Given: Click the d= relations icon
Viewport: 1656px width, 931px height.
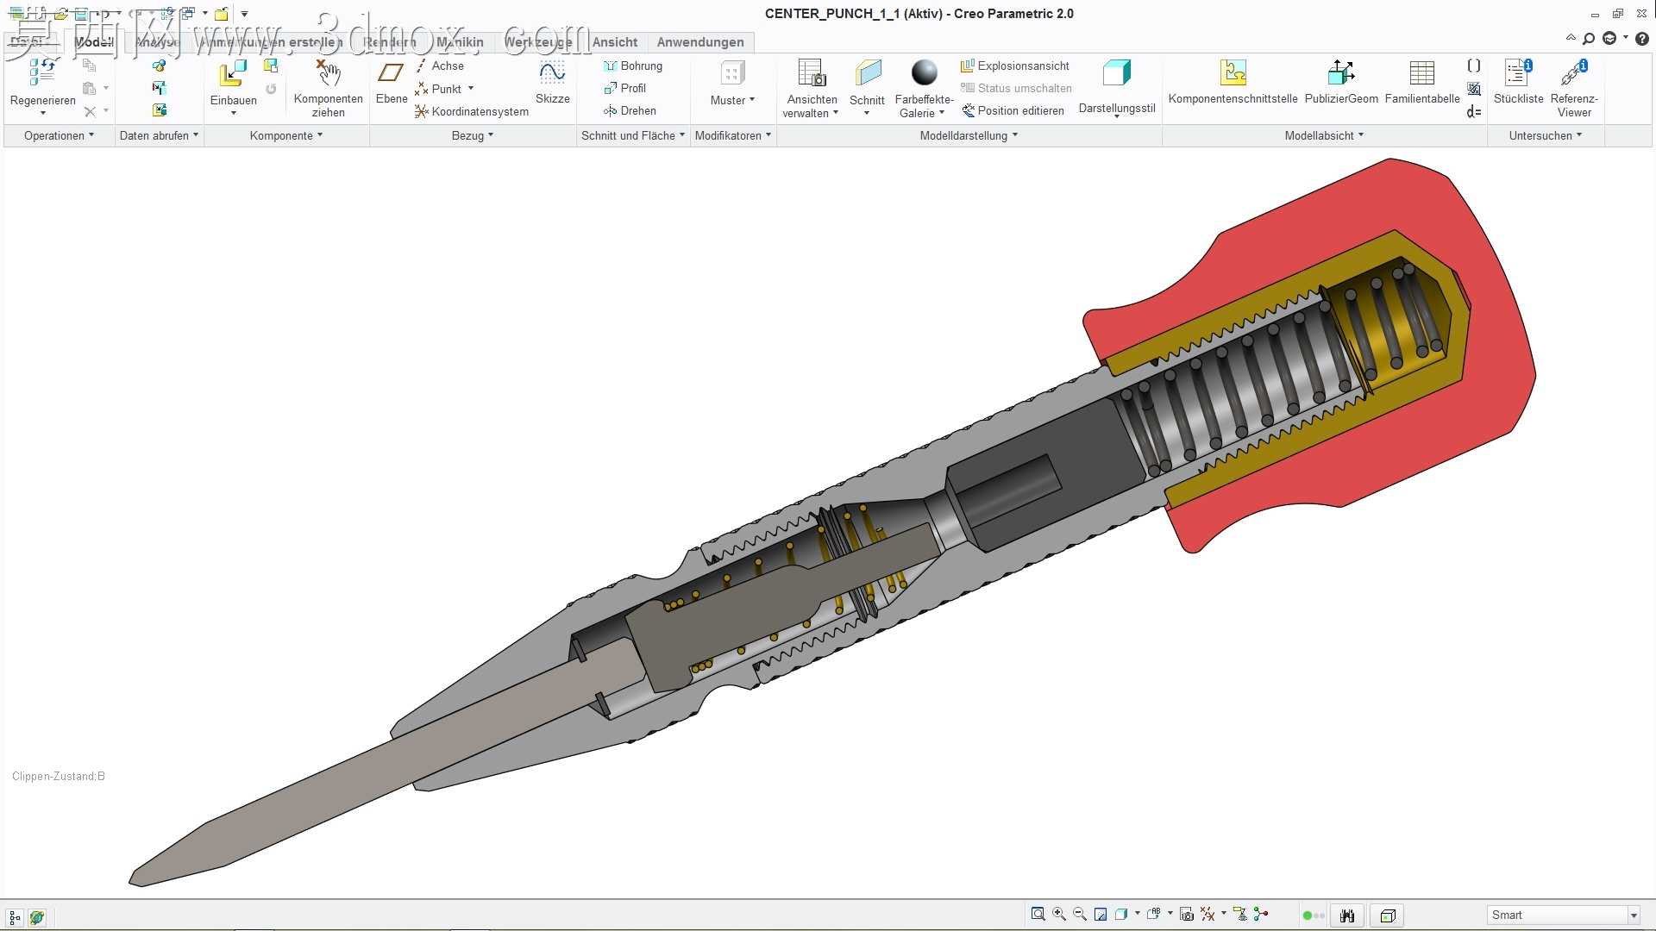Looking at the screenshot, I should (1474, 111).
